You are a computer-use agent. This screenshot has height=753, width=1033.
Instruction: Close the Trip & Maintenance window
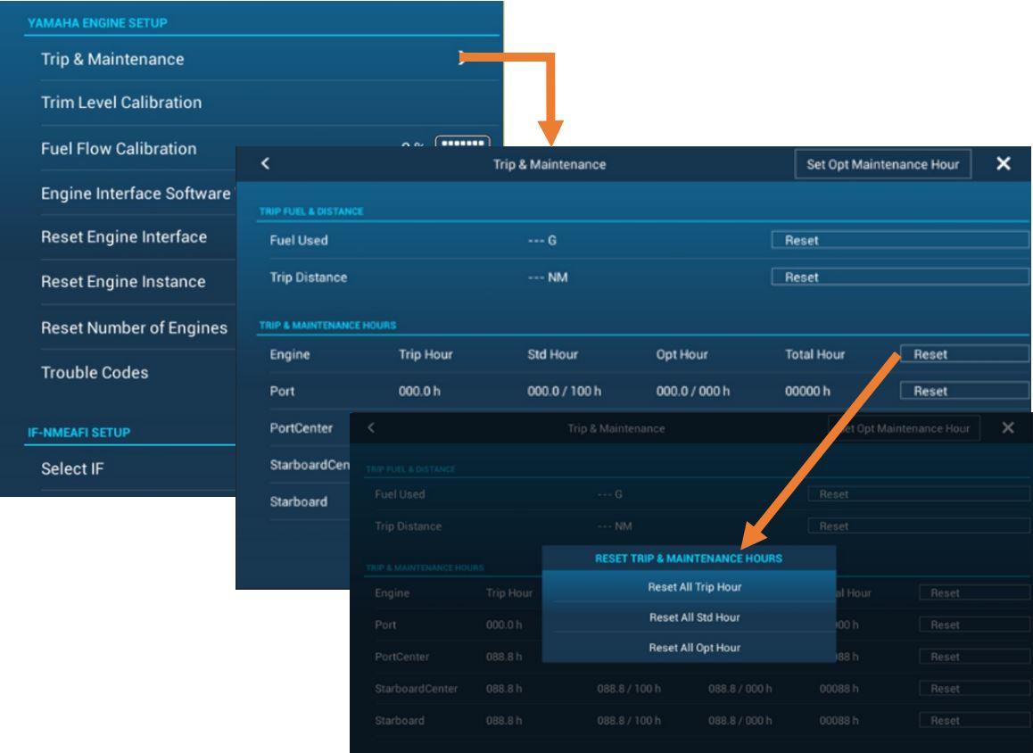[1004, 164]
